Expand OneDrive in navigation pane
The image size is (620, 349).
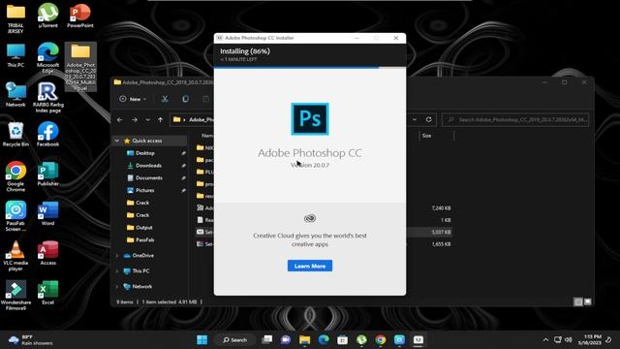(117, 256)
